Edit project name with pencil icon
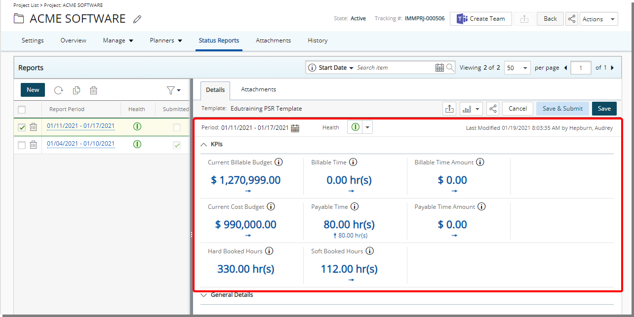634x317 pixels. pyautogui.click(x=137, y=19)
